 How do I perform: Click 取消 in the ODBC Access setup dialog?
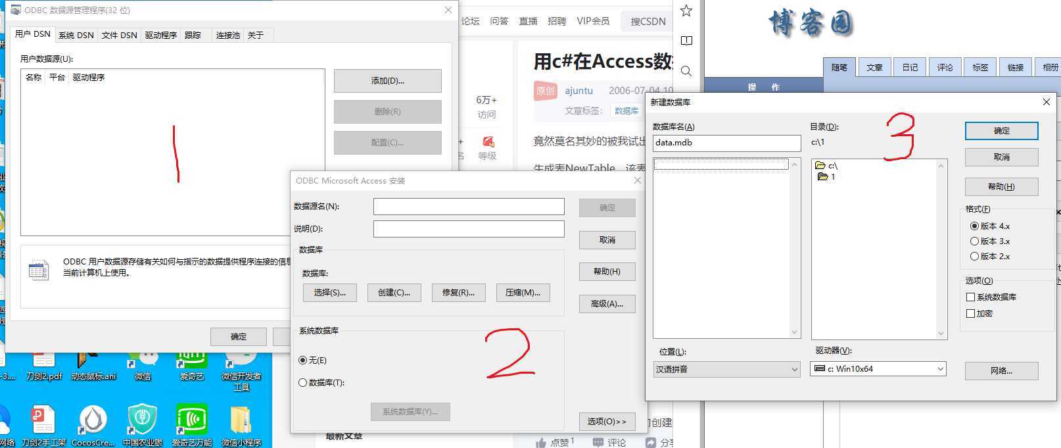[x=607, y=239]
